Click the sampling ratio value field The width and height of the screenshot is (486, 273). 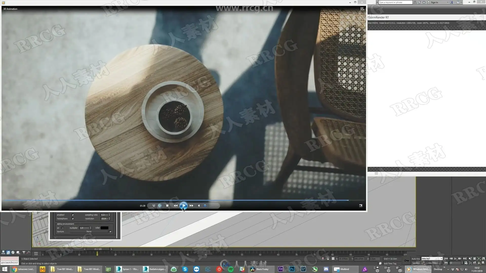(x=104, y=215)
